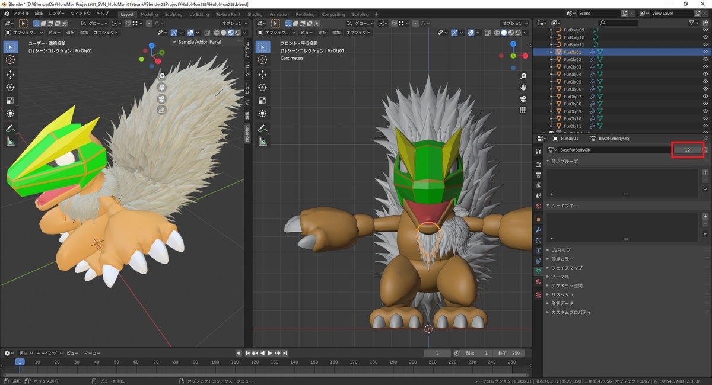Select the 3D Cursor tool in left viewport
Image resolution: width=712 pixels, height=385 pixels.
coord(11,59)
